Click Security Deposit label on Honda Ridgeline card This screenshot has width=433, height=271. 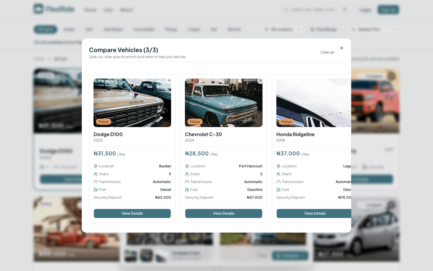click(x=290, y=198)
